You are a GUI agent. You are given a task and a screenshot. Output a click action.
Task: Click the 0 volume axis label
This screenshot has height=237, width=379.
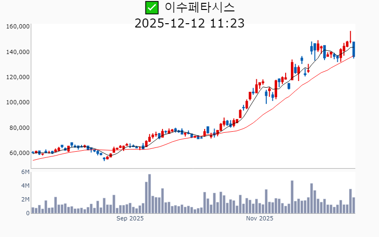pyautogui.click(x=27, y=213)
